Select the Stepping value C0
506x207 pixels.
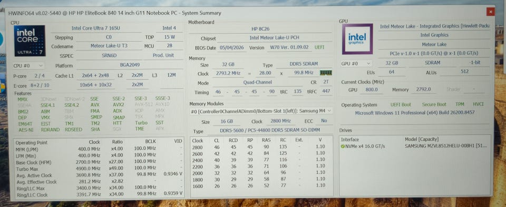pyautogui.click(x=109, y=37)
